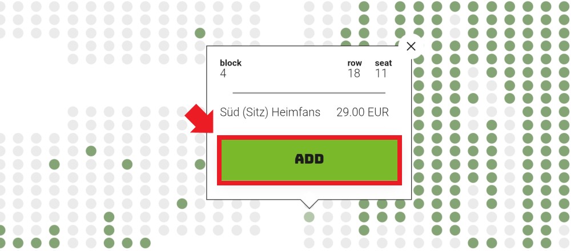The width and height of the screenshot is (571, 251).
Task: Select top seat of three stacked green seats bottom-left
Action: pos(109,217)
